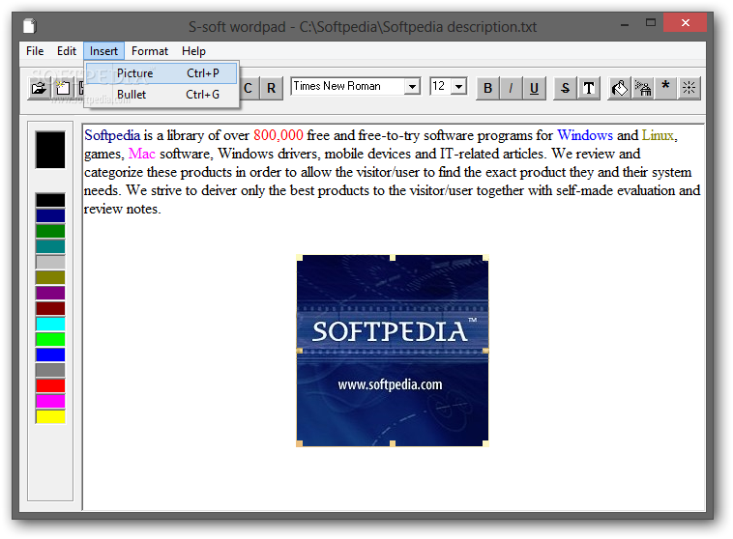Pick the teal color swatch

coord(50,246)
